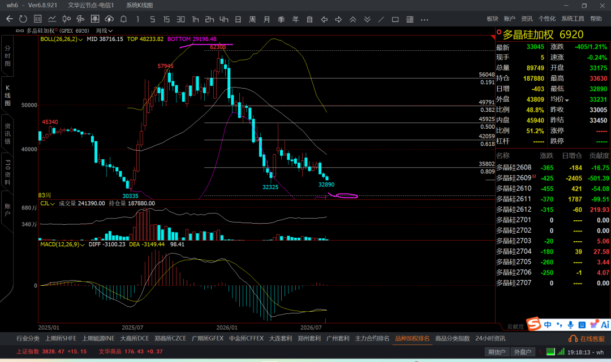The image size is (611, 362).
Task: Open the 周线 period dropdown
Action: pyautogui.click(x=105, y=30)
